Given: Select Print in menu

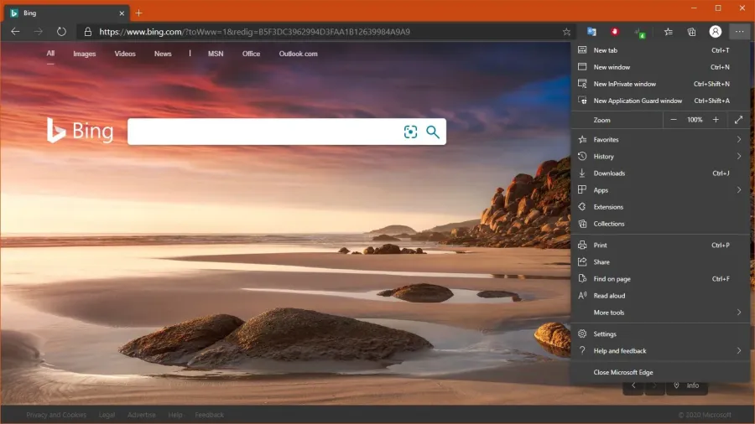Looking at the screenshot, I should 661,246.
